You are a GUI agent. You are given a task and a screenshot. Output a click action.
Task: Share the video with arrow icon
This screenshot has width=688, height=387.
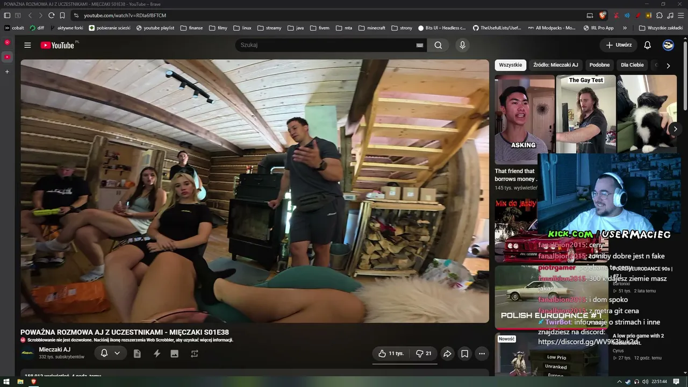pyautogui.click(x=447, y=353)
